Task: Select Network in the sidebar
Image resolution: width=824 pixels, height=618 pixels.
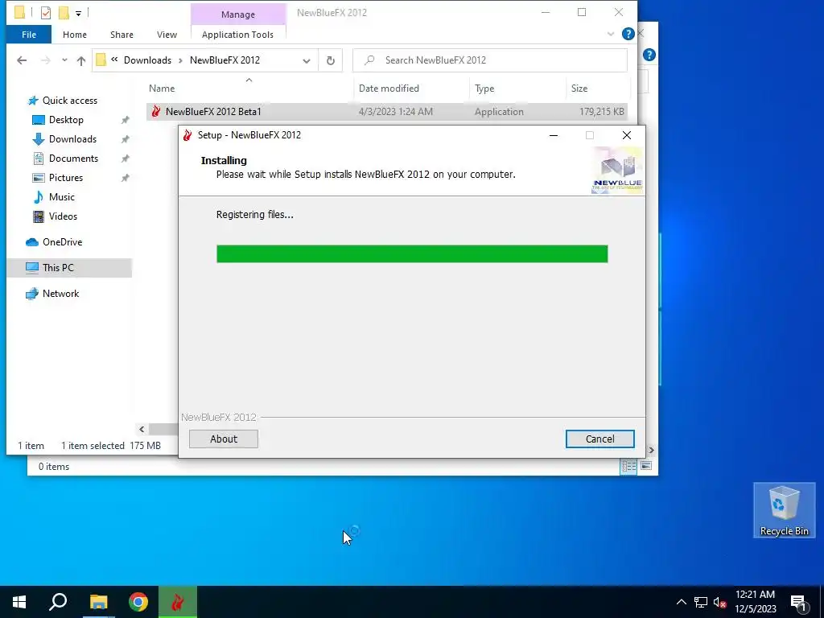Action: (x=60, y=294)
